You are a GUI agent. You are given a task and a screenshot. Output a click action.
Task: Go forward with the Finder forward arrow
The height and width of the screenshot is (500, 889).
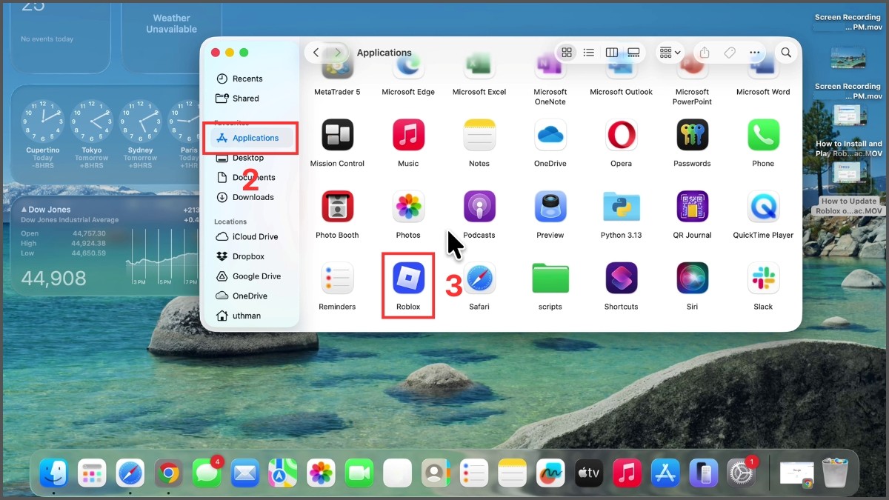point(338,53)
